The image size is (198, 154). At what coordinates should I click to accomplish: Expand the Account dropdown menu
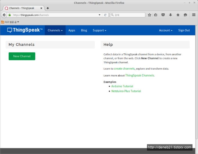click(x=166, y=30)
